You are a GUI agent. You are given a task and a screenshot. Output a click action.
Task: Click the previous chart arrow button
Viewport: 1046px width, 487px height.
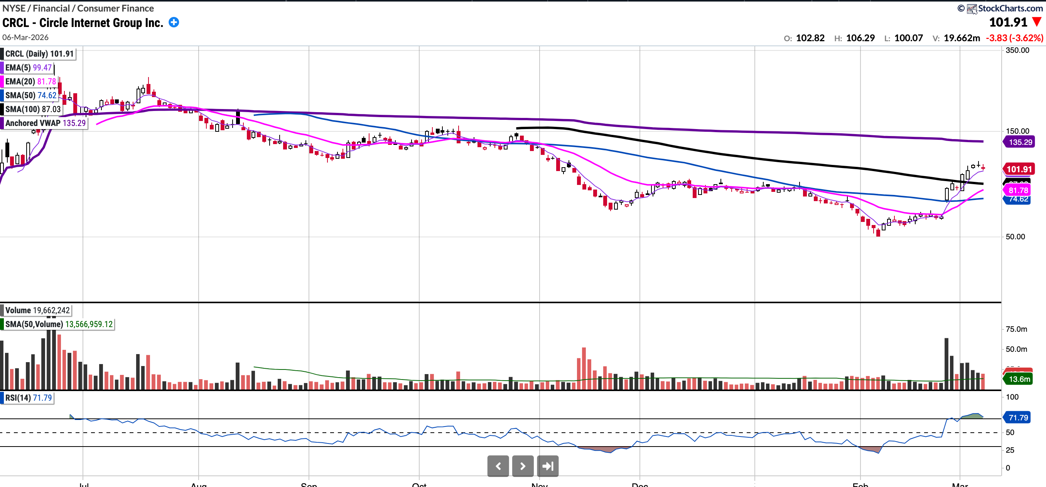(498, 466)
